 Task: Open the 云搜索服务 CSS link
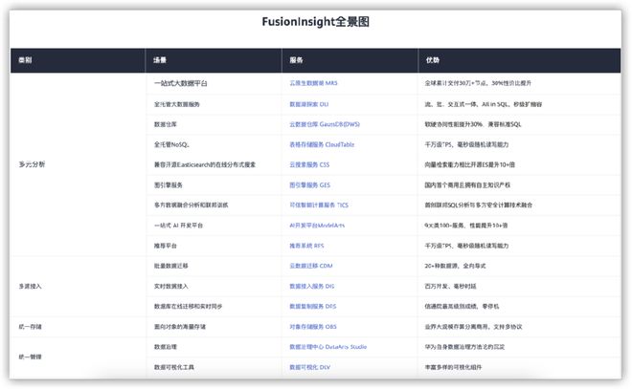point(309,164)
